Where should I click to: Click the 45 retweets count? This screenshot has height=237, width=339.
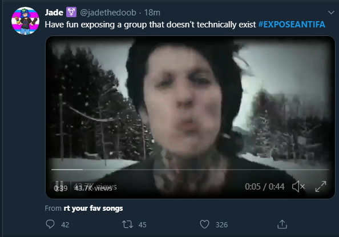pyautogui.click(x=143, y=225)
